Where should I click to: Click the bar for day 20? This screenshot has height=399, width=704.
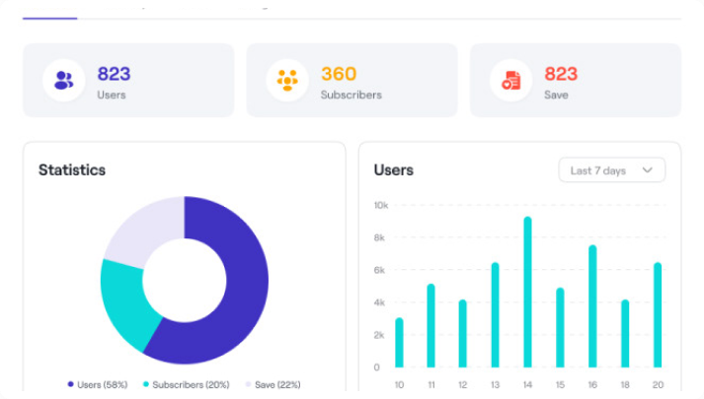[x=658, y=315]
